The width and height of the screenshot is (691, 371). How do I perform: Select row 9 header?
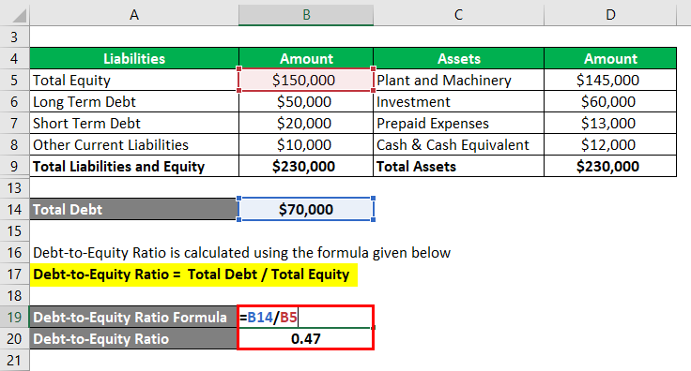[14, 166]
